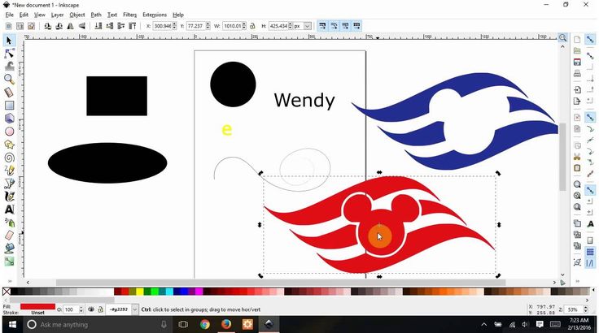
Task: Pick the Pencil freehand tool
Action: [x=9, y=170]
